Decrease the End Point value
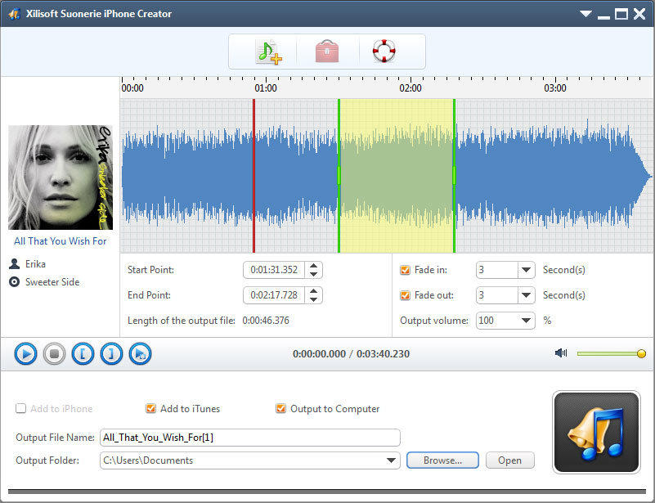 tap(314, 299)
